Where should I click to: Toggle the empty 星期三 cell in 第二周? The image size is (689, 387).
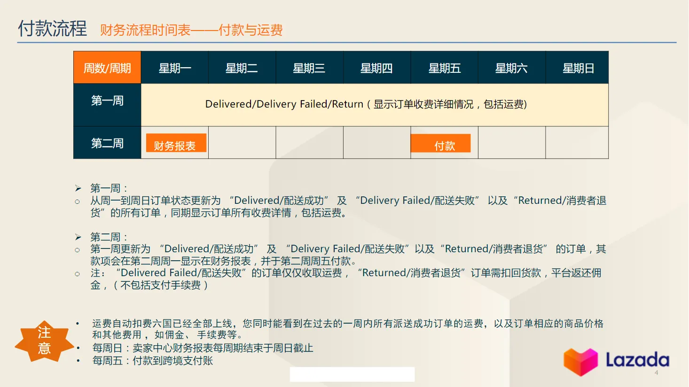(x=309, y=143)
